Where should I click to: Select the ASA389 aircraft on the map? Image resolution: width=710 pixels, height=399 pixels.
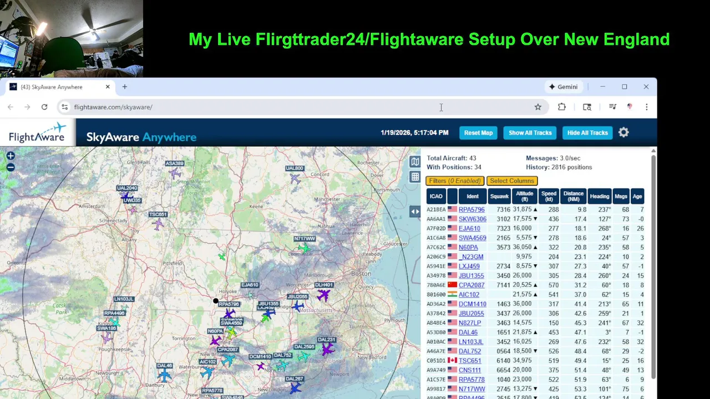coord(175,173)
